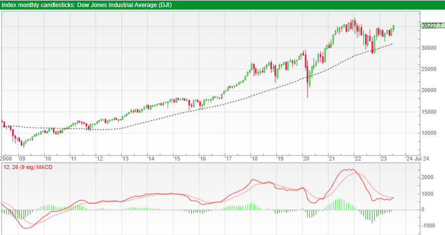Click the '21 label on time axis
The image size is (445, 235).
click(x=331, y=159)
